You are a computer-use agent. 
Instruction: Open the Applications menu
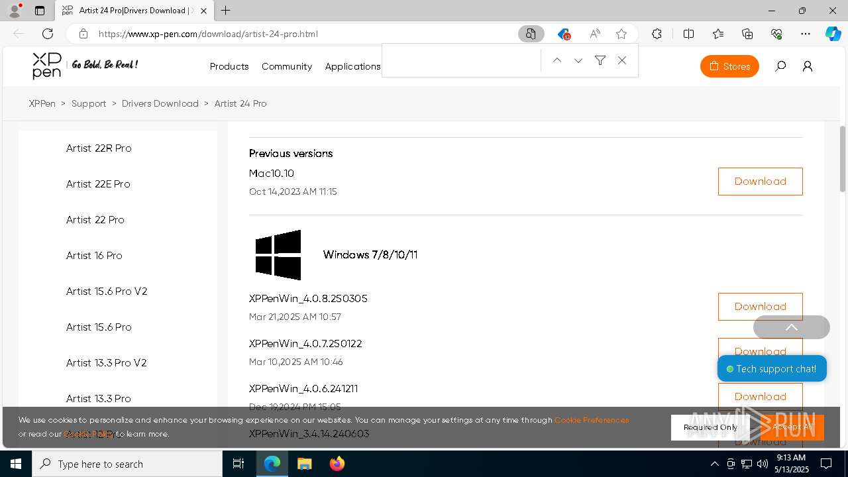pyautogui.click(x=352, y=66)
